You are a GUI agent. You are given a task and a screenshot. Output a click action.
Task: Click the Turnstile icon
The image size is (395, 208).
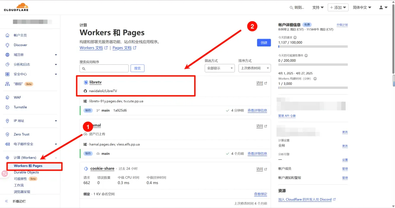click(7, 107)
